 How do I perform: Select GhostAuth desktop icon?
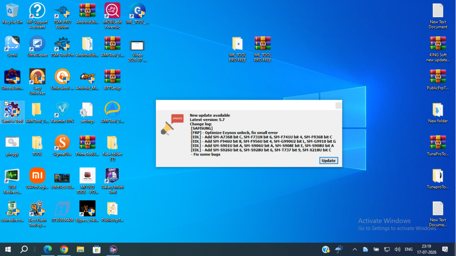point(12,80)
